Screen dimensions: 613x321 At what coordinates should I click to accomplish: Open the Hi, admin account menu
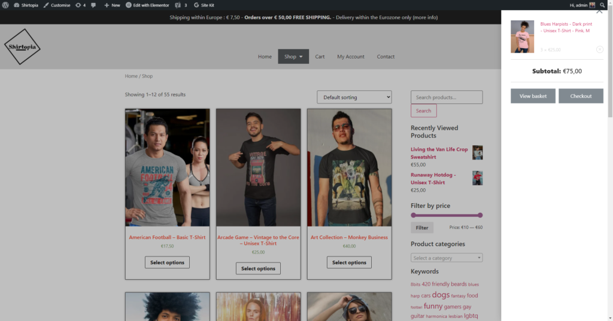pyautogui.click(x=582, y=5)
